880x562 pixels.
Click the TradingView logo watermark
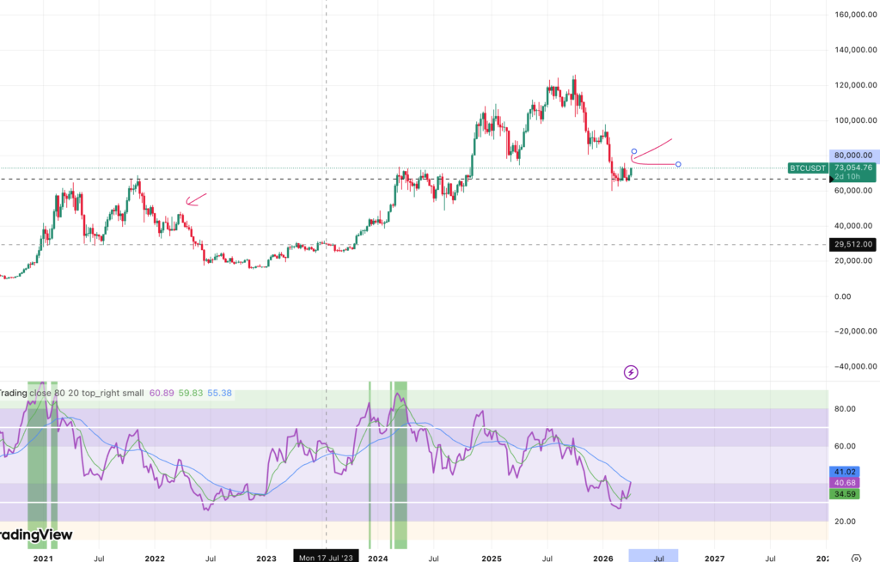point(36,535)
